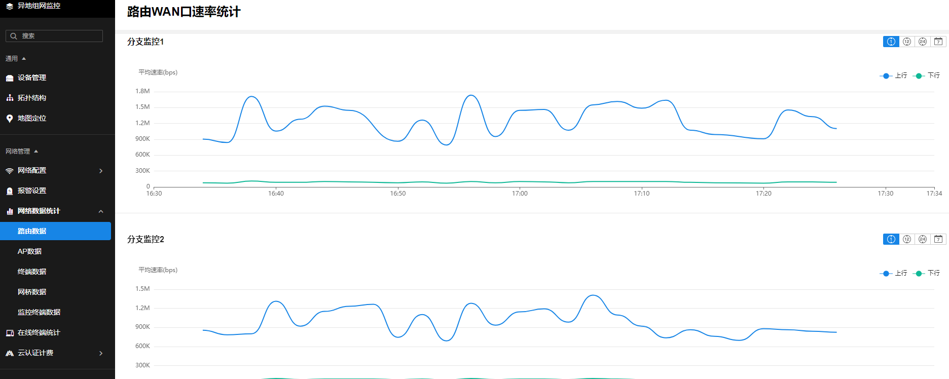Screen dimensions: 949x379
Task: Switch 分支监控2 chart to 12-hour view
Action: tap(907, 239)
